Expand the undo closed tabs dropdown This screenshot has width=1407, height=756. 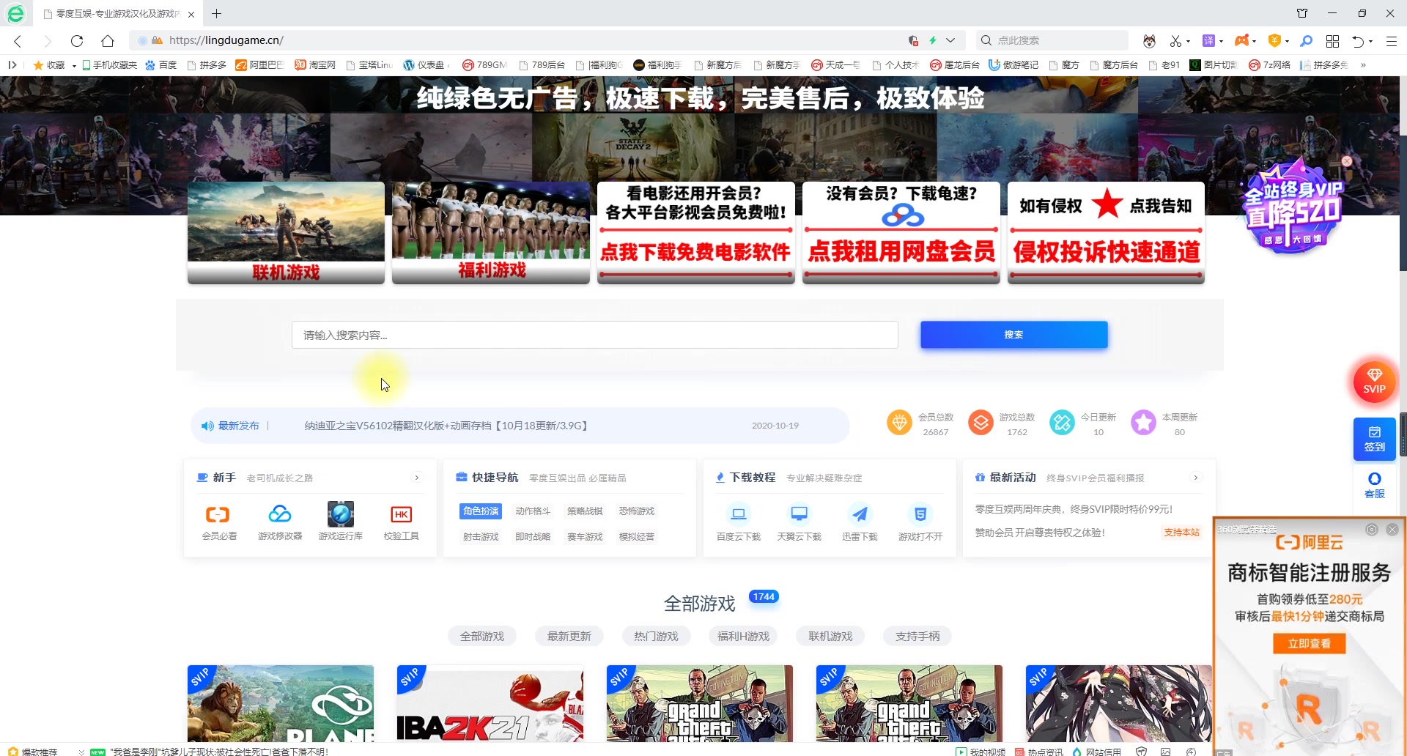(1370, 42)
